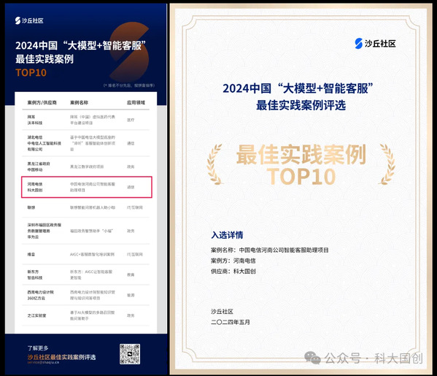Select 深圳市福田区政务服 in the table
The height and width of the screenshot is (376, 437).
tap(44, 225)
